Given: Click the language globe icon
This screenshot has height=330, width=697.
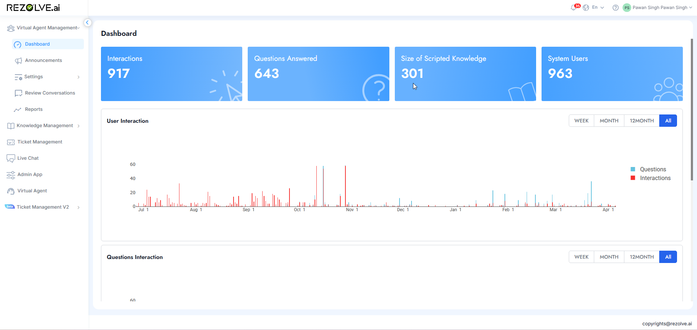Looking at the screenshot, I should [x=586, y=8].
